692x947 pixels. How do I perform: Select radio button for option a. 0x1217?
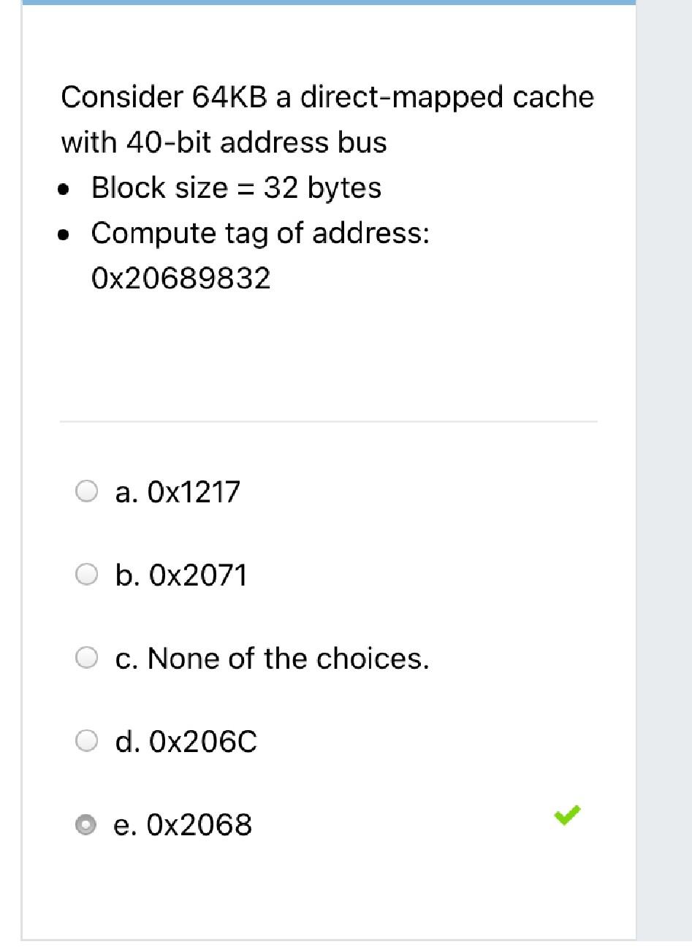pos(88,492)
